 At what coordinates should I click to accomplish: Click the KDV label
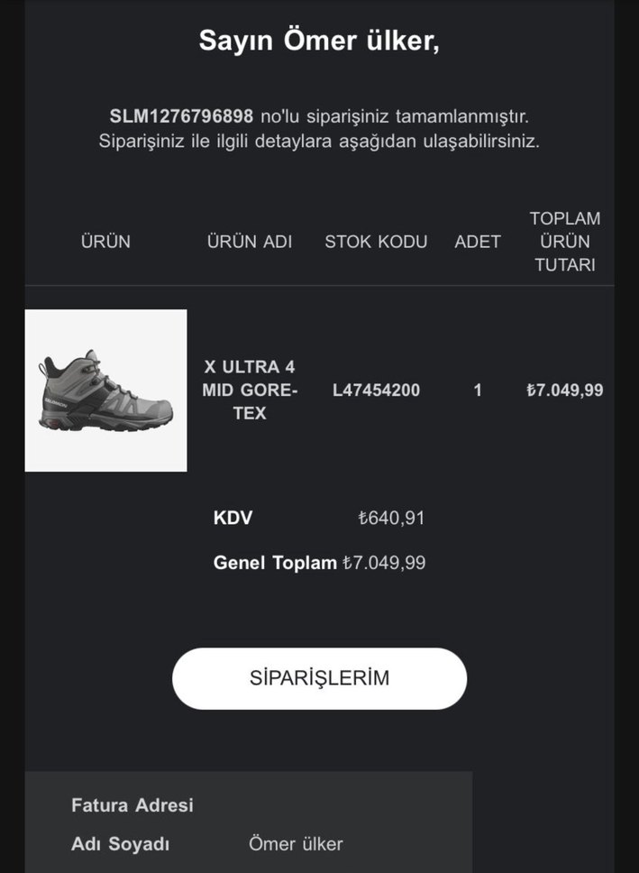tap(233, 519)
